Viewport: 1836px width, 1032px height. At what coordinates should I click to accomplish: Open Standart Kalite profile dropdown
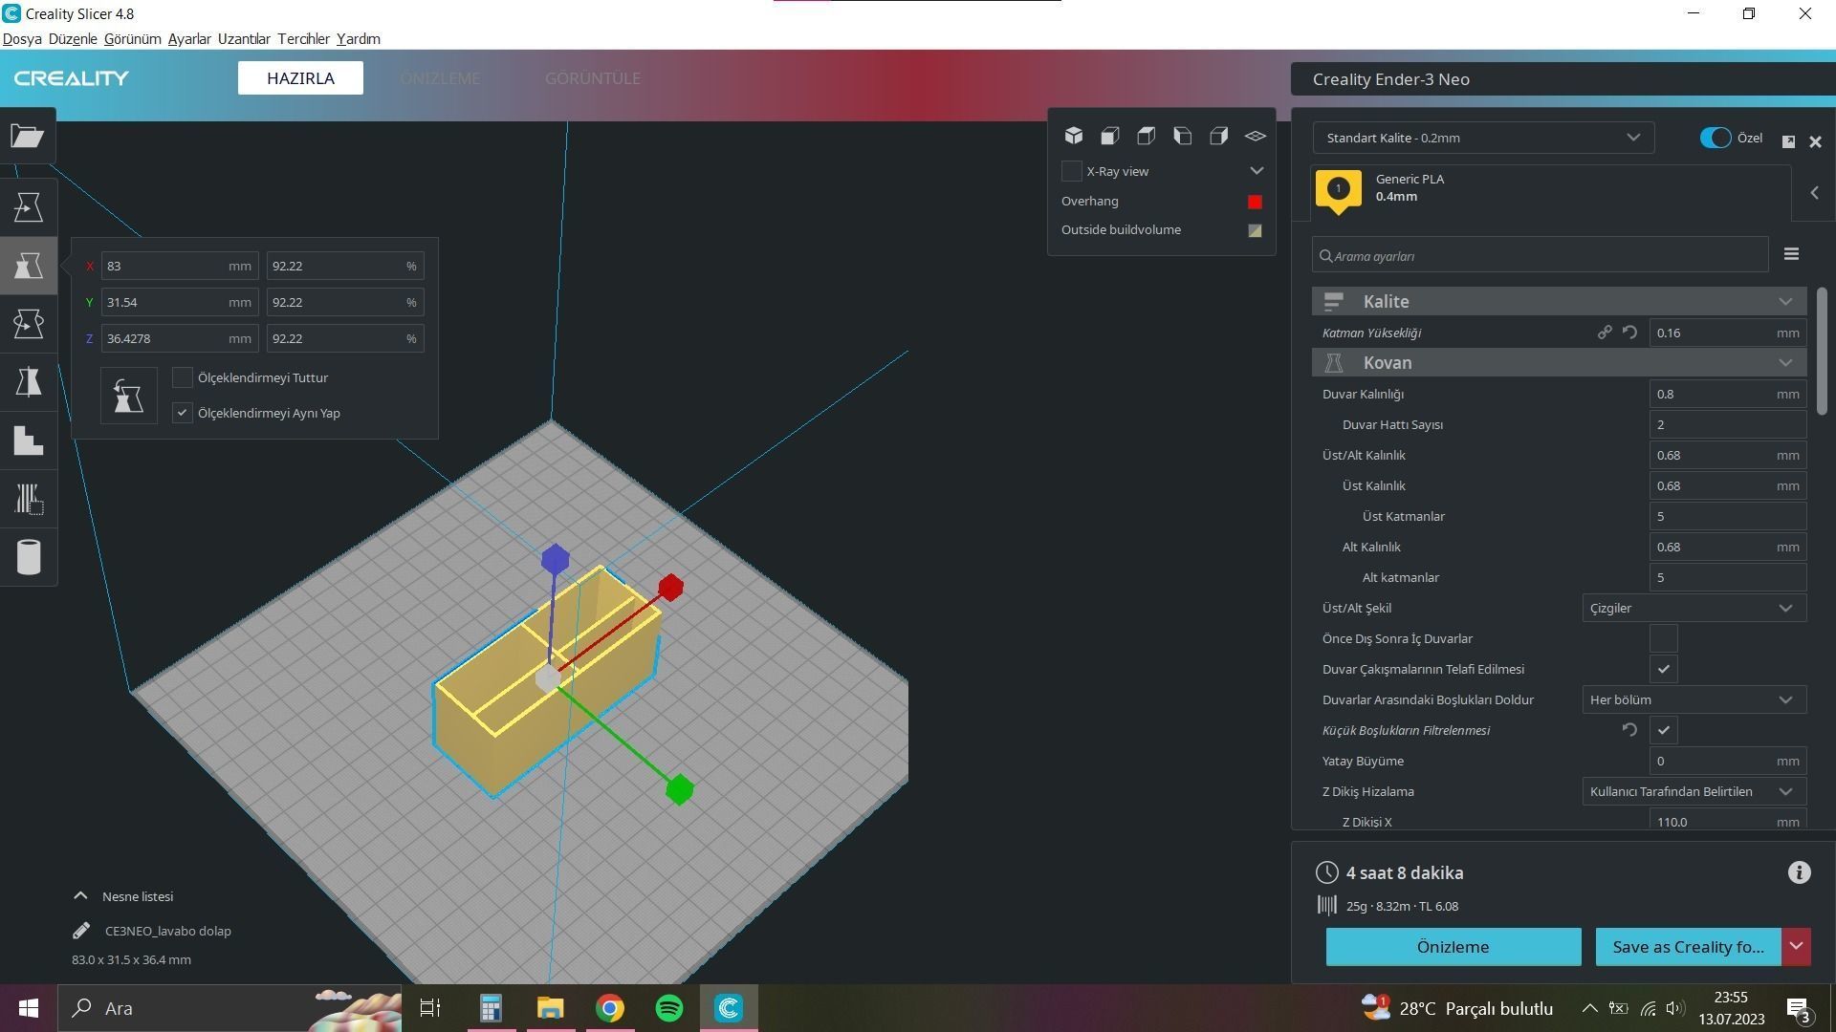(1482, 138)
